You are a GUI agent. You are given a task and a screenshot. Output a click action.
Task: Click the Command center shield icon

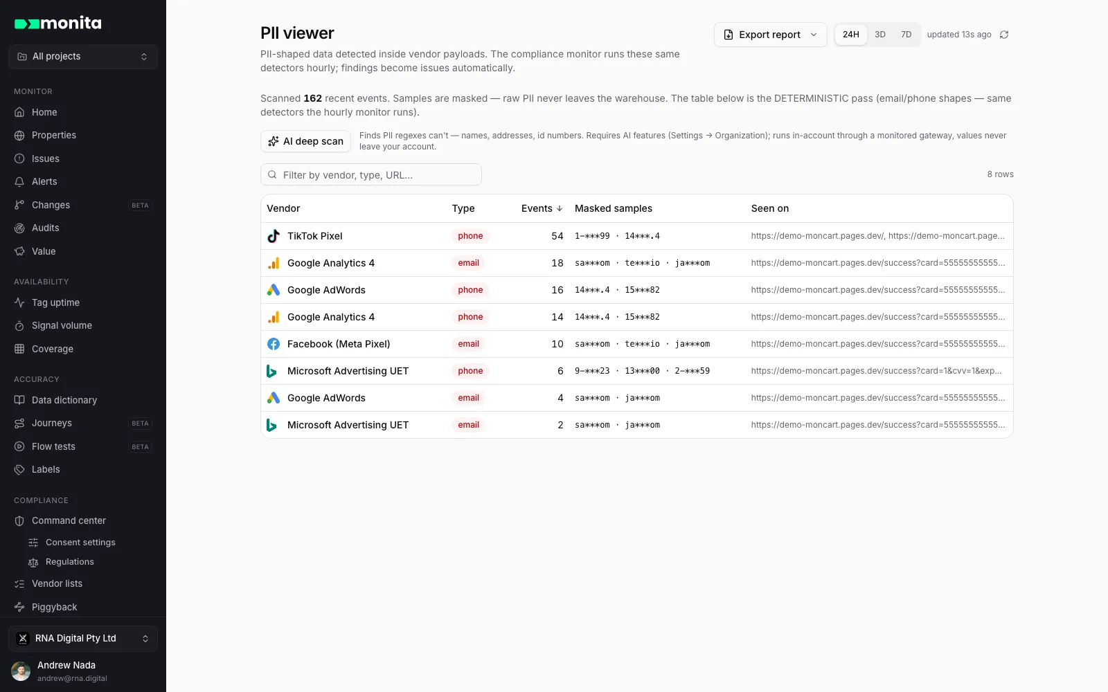[19, 520]
